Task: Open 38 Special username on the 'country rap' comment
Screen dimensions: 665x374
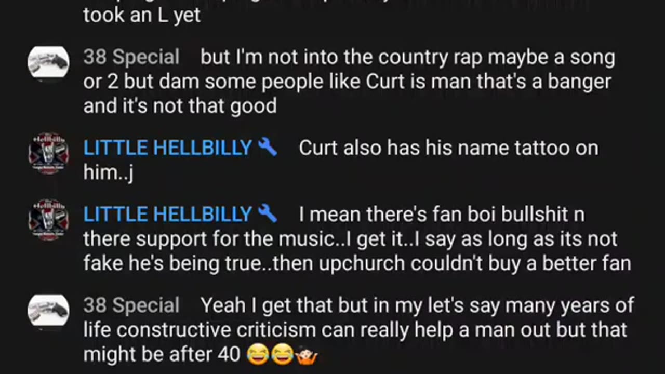Action: point(131,57)
